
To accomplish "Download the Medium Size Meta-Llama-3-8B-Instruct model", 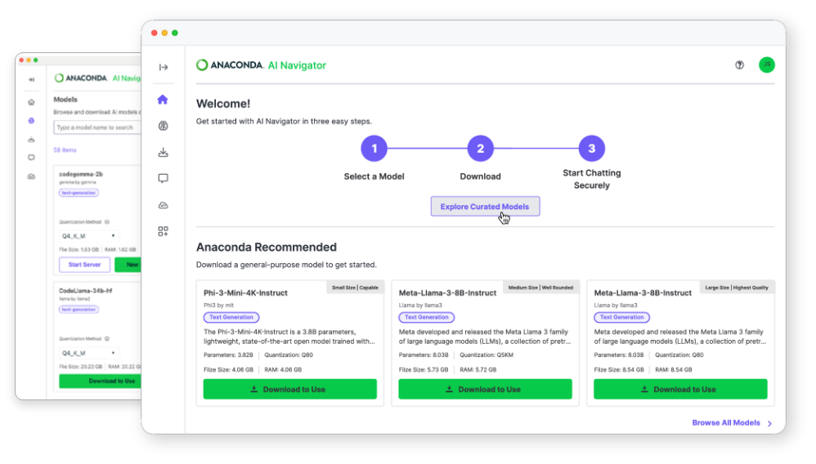I will 485,389.
